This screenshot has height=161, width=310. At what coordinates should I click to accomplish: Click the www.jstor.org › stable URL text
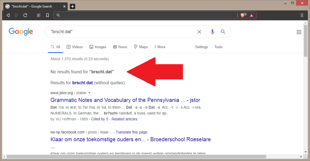tap(68, 93)
